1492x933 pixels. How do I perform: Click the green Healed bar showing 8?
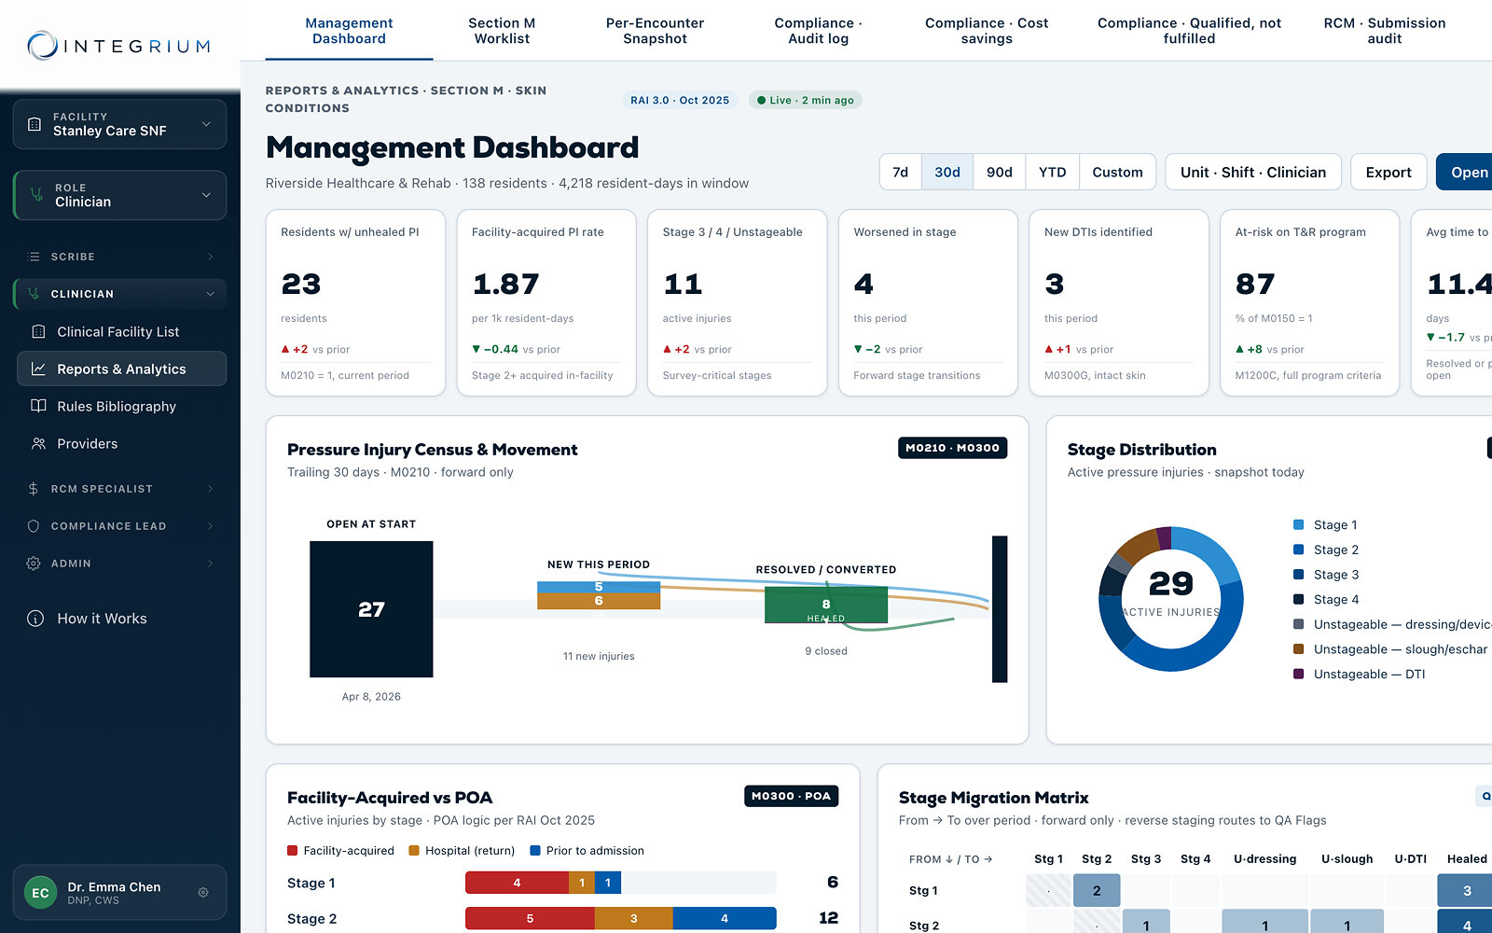click(826, 606)
